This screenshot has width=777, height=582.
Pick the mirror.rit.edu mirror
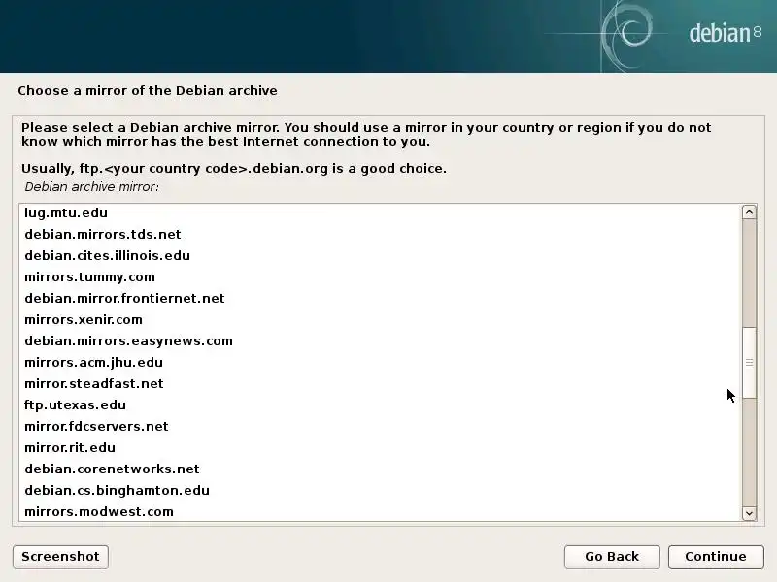tap(380, 447)
